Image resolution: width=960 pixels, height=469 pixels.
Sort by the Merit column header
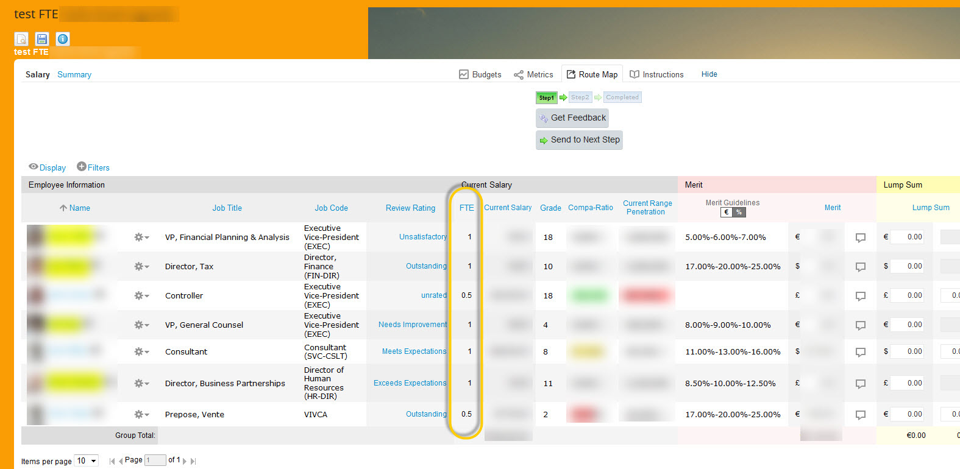click(833, 208)
